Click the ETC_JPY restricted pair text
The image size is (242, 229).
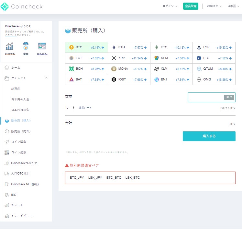coord(77,178)
